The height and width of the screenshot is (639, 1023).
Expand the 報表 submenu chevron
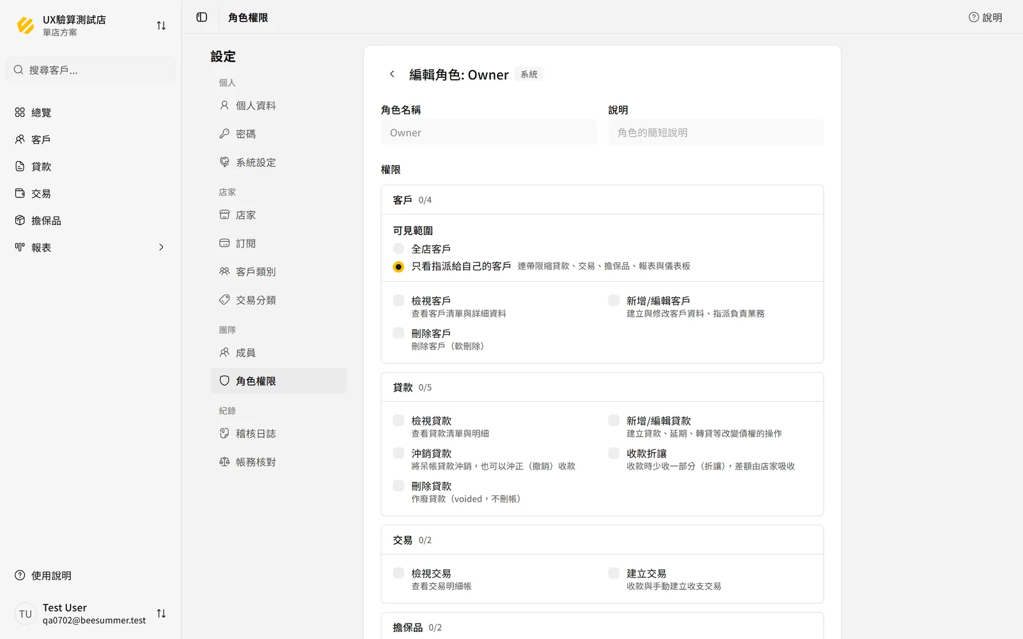[x=161, y=247]
